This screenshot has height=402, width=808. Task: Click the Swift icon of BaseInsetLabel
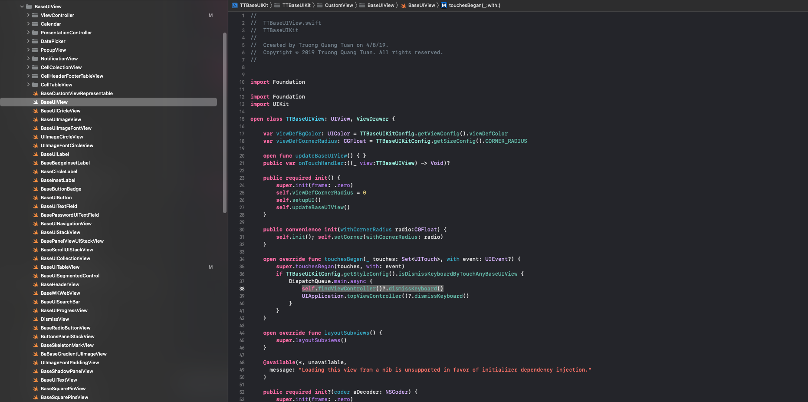[x=36, y=180]
